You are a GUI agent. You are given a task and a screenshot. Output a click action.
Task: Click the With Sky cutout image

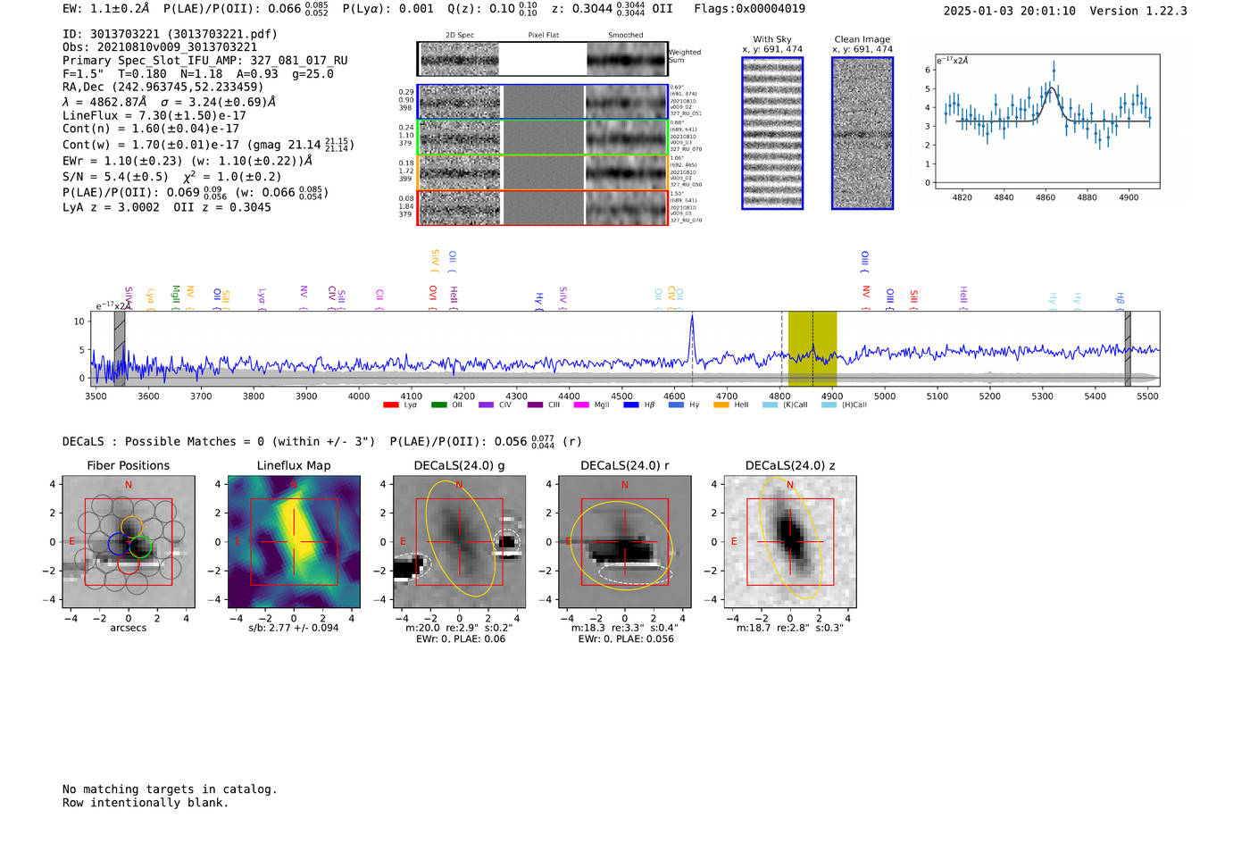point(772,133)
